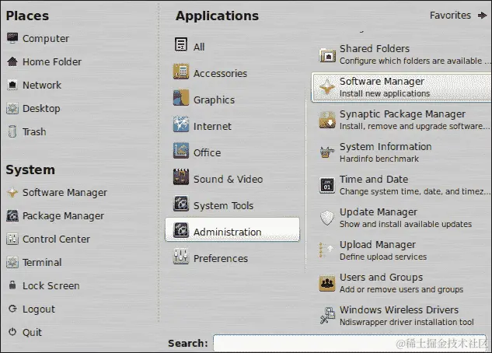The image size is (492, 353).
Task: Open Computer icon in Places
Action: [12, 38]
